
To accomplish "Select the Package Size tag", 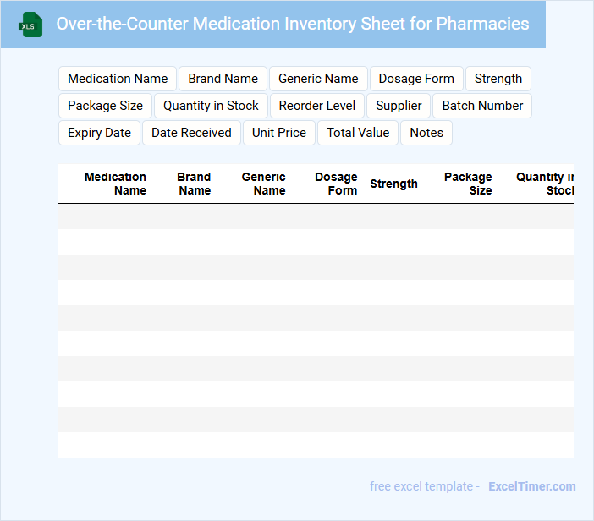I will tap(105, 106).
